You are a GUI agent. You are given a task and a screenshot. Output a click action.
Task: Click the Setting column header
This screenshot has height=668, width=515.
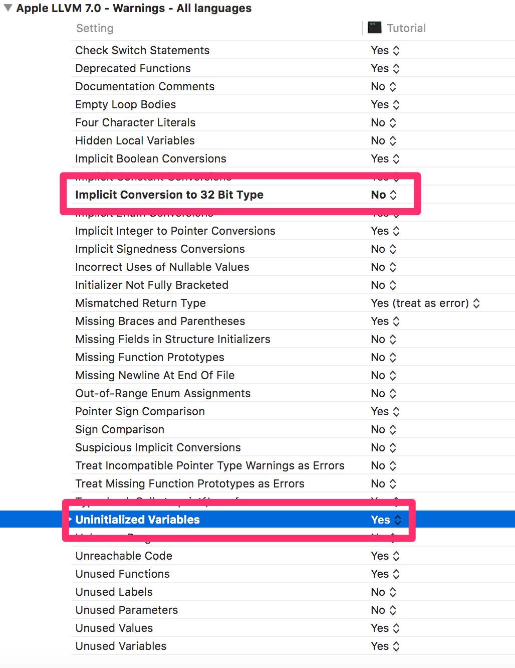(x=95, y=28)
